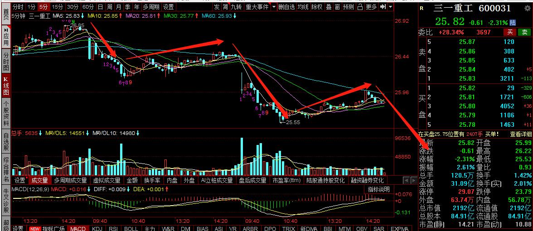Switch to the 15分 period tab
The height and width of the screenshot is (231, 533).
pyautogui.click(x=58, y=7)
